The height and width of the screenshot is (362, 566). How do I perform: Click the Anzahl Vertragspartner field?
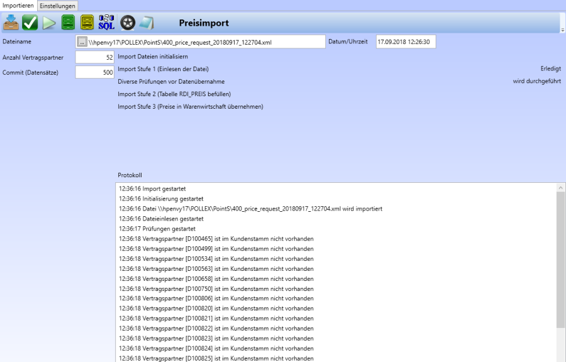[x=95, y=57]
